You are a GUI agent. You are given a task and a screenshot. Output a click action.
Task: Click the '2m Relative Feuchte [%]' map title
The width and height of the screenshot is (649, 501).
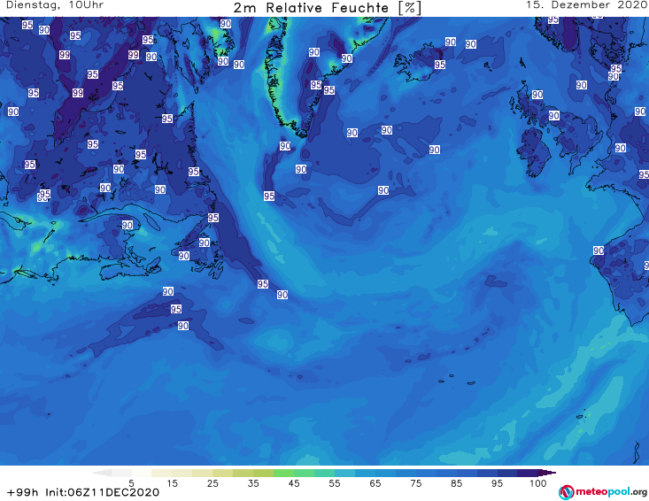point(327,8)
